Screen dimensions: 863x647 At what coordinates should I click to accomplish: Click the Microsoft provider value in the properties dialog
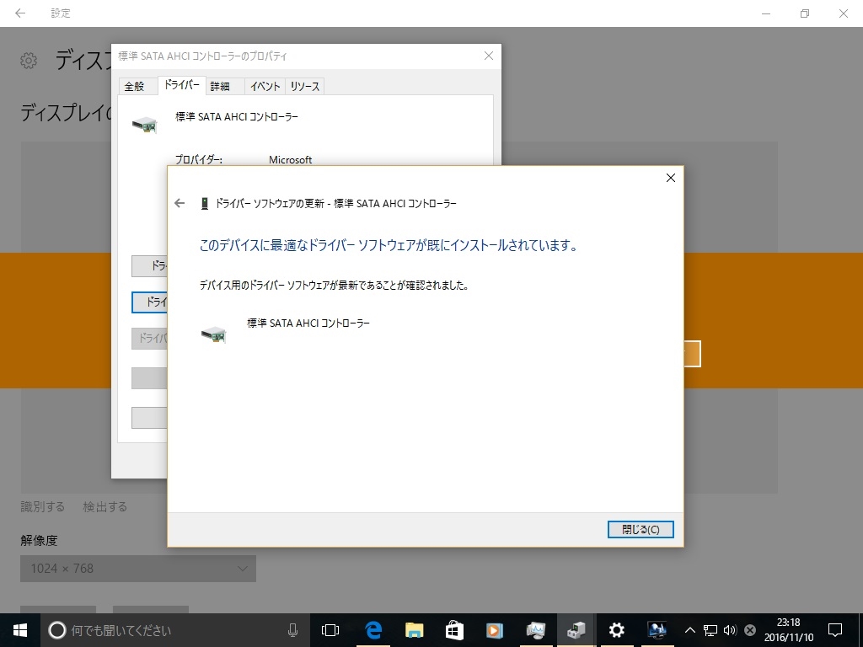pyautogui.click(x=290, y=159)
